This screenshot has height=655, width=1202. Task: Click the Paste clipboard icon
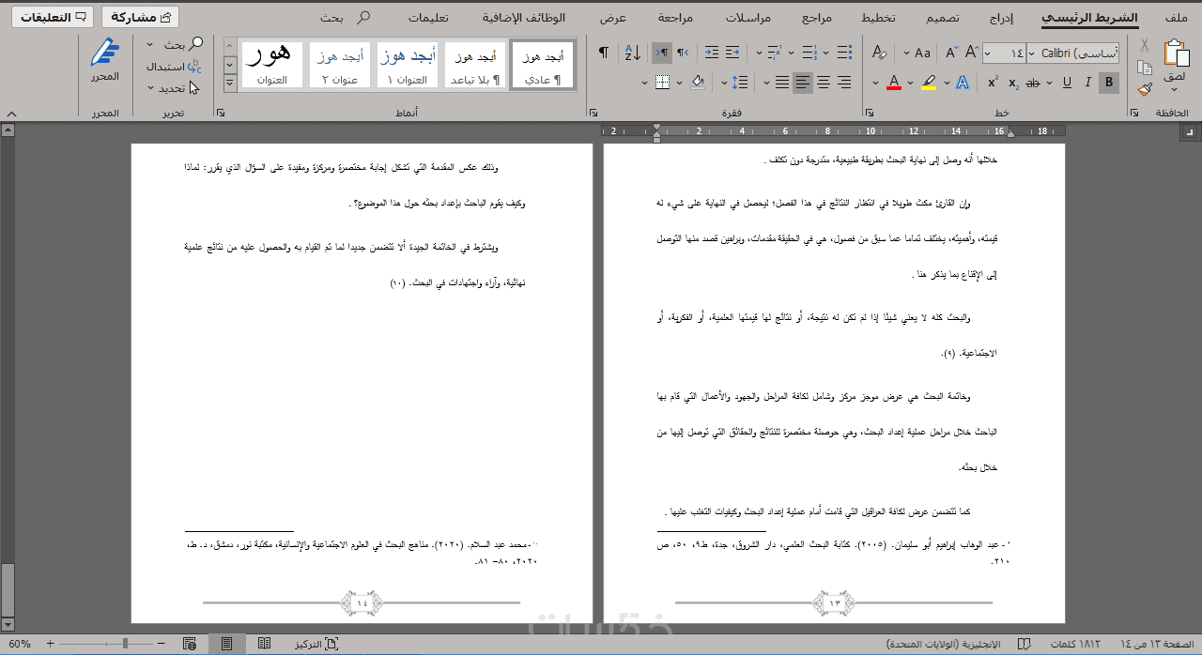(1175, 54)
